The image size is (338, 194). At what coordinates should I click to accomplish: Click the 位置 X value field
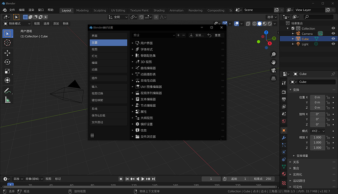[x=317, y=97]
